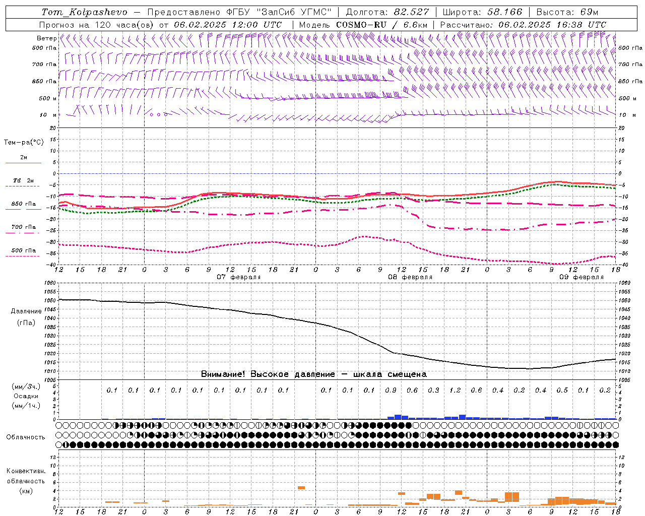Click the (мм/1ч.) unit label
Screen dimensions: 645x516
coord(26,406)
